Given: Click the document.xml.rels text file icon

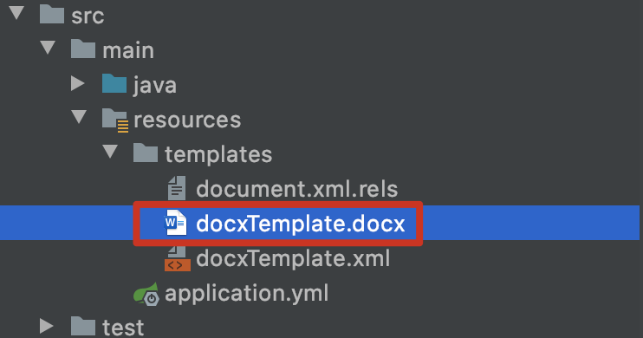Looking at the screenshot, I should click(x=177, y=188).
